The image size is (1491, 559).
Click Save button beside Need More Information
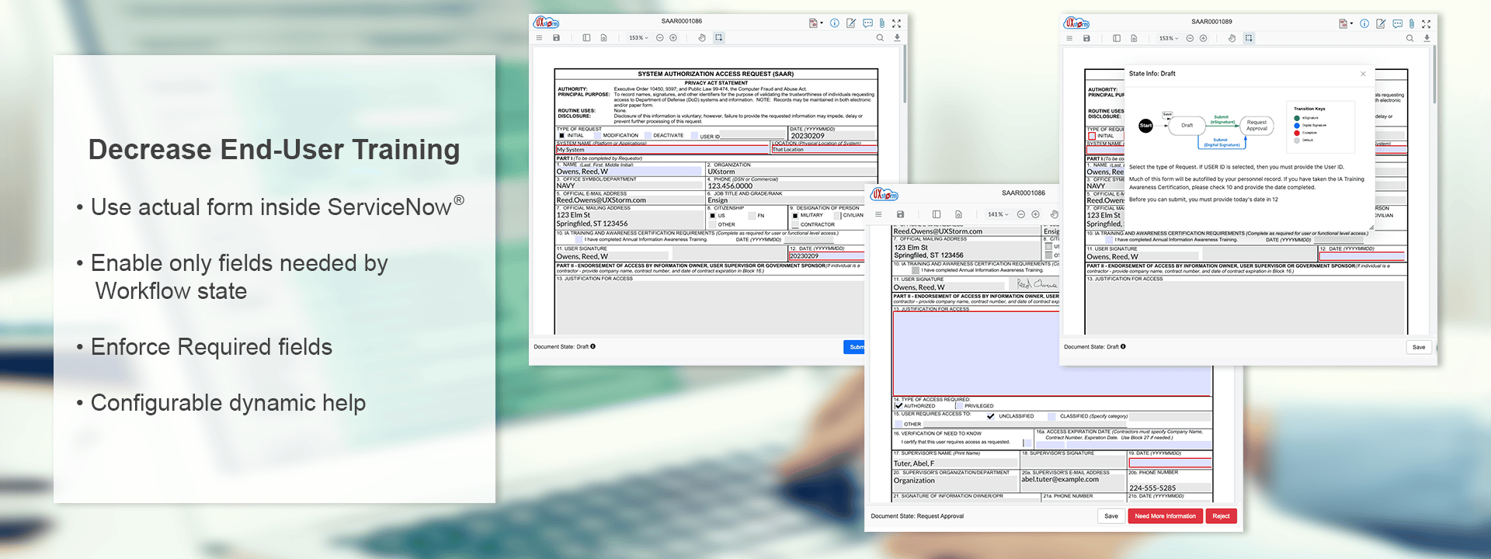(x=1111, y=516)
